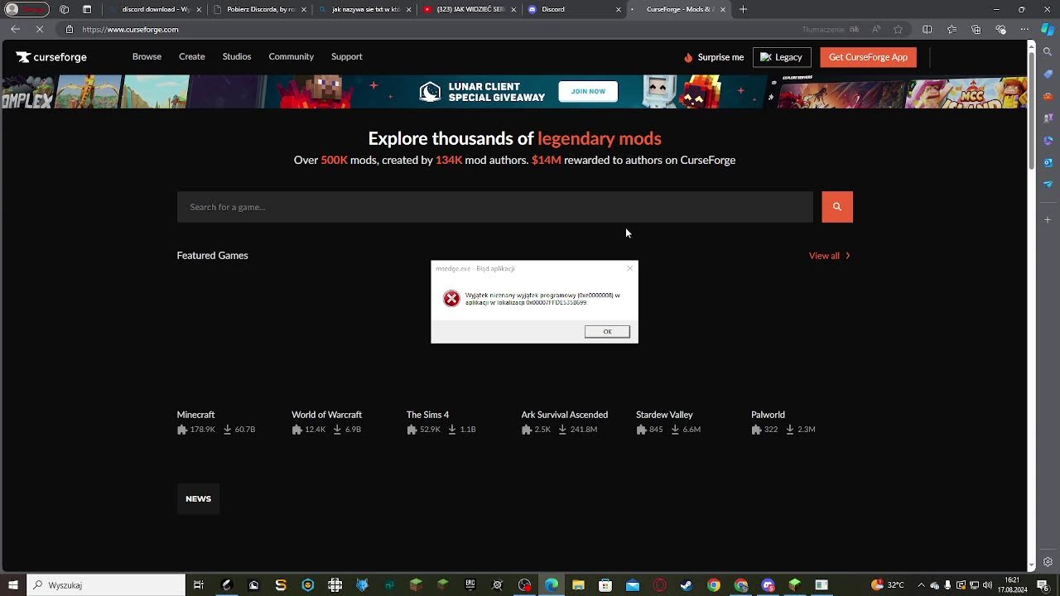Open Edge sidebar search icon
Image resolution: width=1060 pixels, height=596 pixels.
1048,51
